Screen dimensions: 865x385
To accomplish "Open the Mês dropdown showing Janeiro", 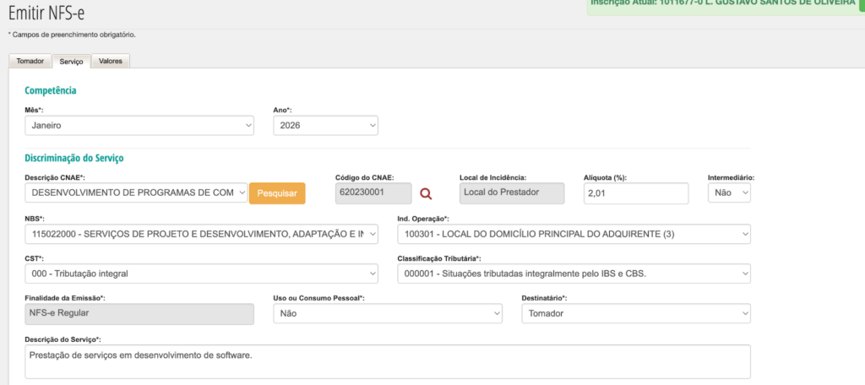I will [139, 125].
